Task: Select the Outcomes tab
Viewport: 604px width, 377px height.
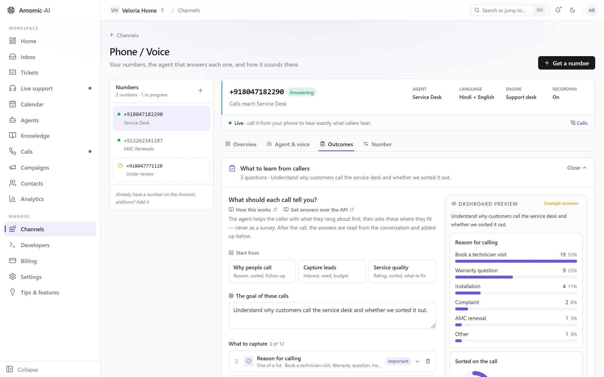Action: coord(336,144)
